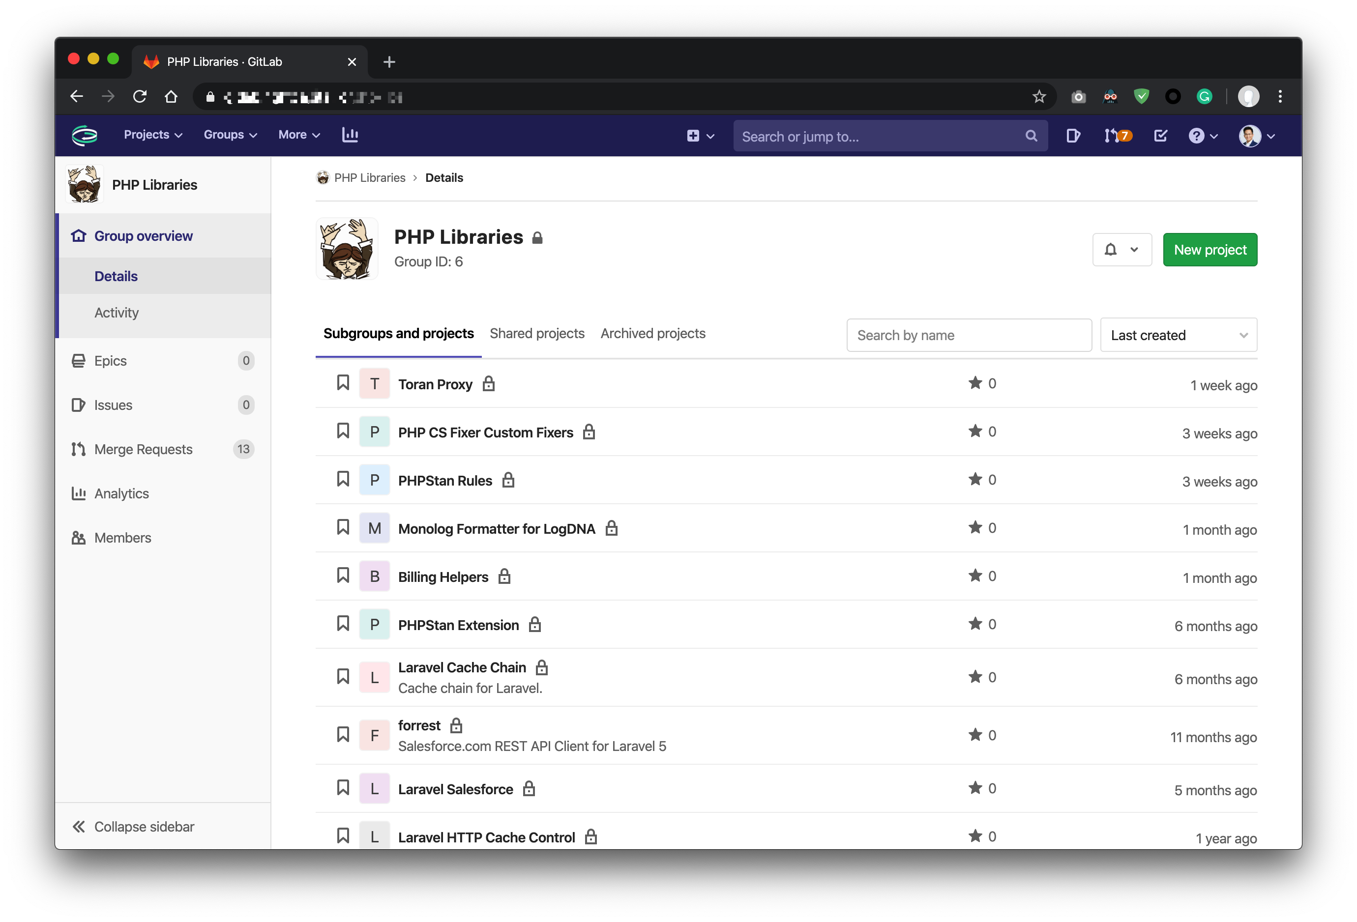
Task: Click the Issues sidebar icon
Action: [x=78, y=405]
